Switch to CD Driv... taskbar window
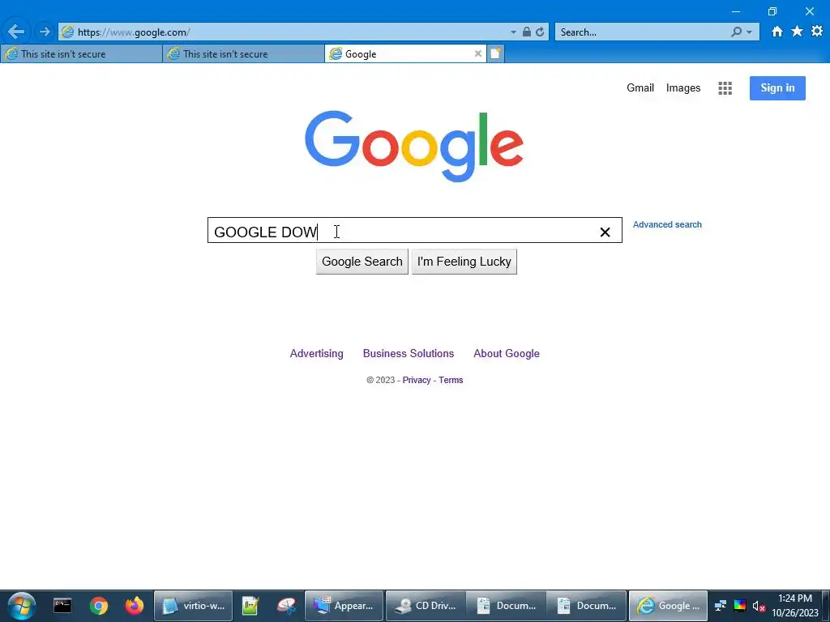The width and height of the screenshot is (830, 622). point(426,606)
